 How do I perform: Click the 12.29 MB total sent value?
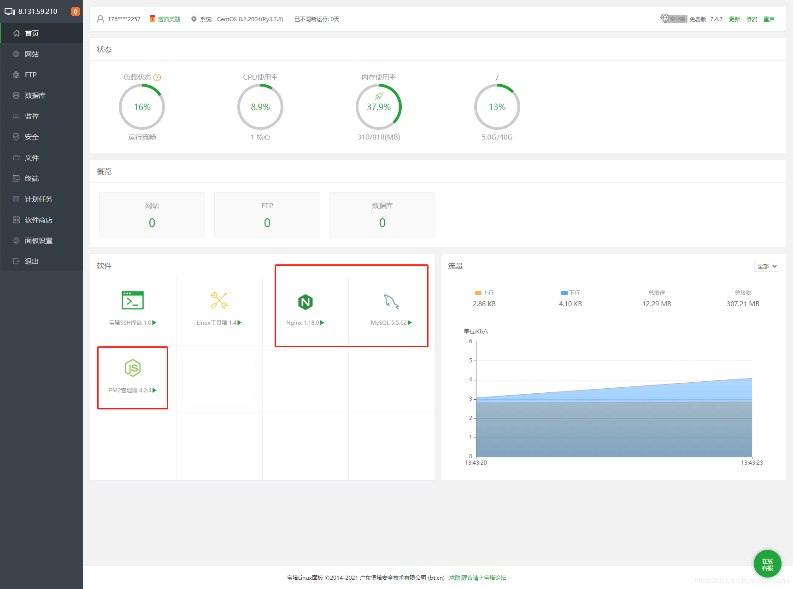click(x=657, y=304)
